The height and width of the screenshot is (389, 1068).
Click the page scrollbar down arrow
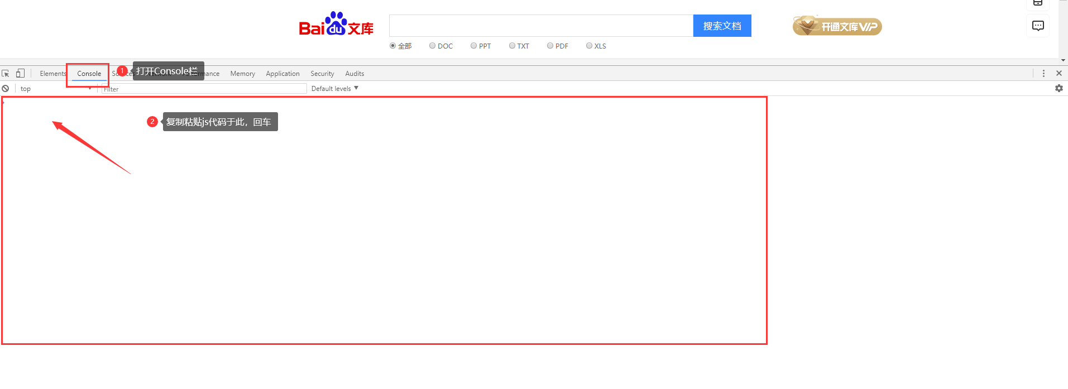click(1063, 60)
